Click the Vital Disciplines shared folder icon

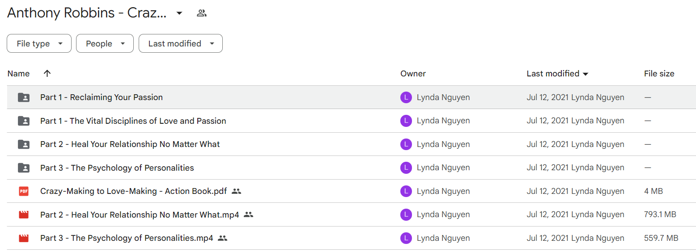click(24, 121)
